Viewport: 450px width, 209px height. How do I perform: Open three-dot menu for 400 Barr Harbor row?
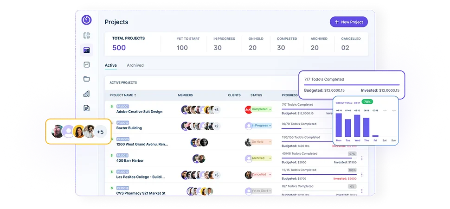pos(361,158)
